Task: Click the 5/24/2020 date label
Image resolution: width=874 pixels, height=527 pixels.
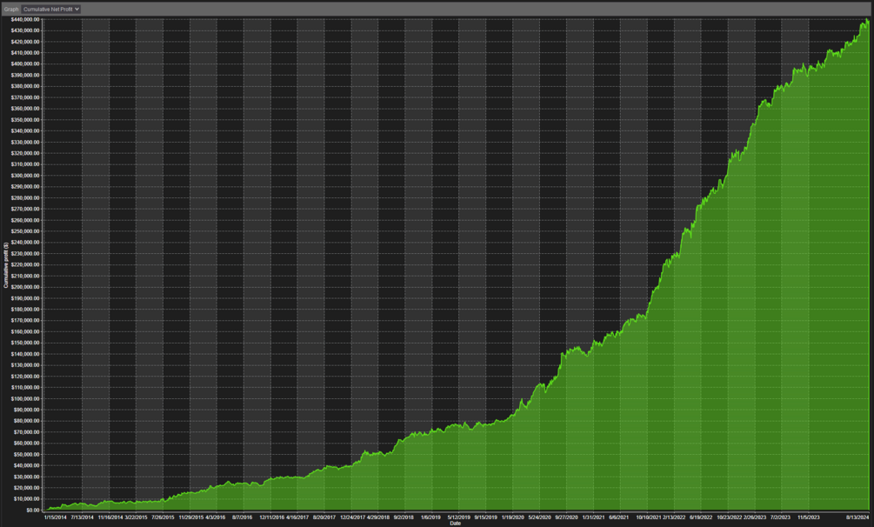Action: [539, 517]
